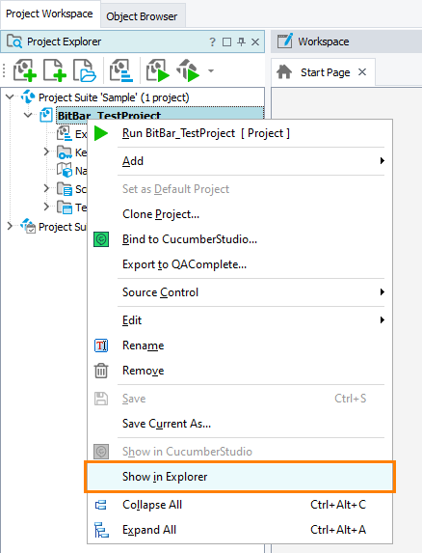Click the green CucumberStudio bind icon
The image size is (422, 553).
pos(101,239)
